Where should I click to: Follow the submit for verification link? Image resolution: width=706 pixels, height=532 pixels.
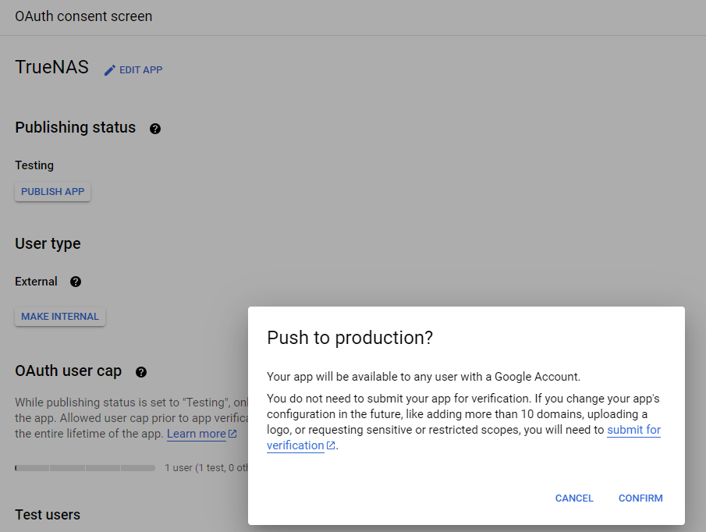633,430
